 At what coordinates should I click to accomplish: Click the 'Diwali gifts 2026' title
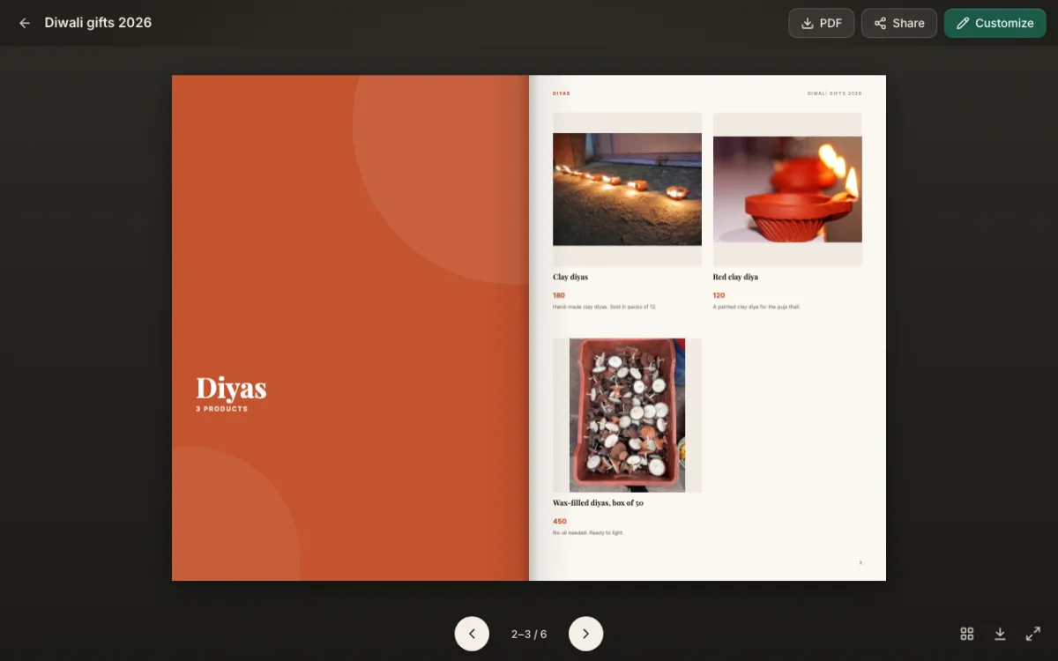click(98, 23)
